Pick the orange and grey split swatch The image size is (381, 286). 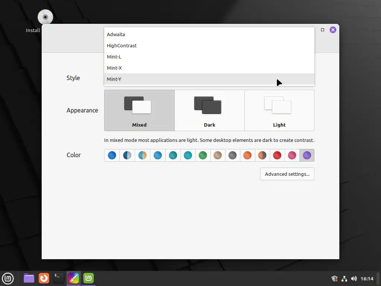[262, 155]
